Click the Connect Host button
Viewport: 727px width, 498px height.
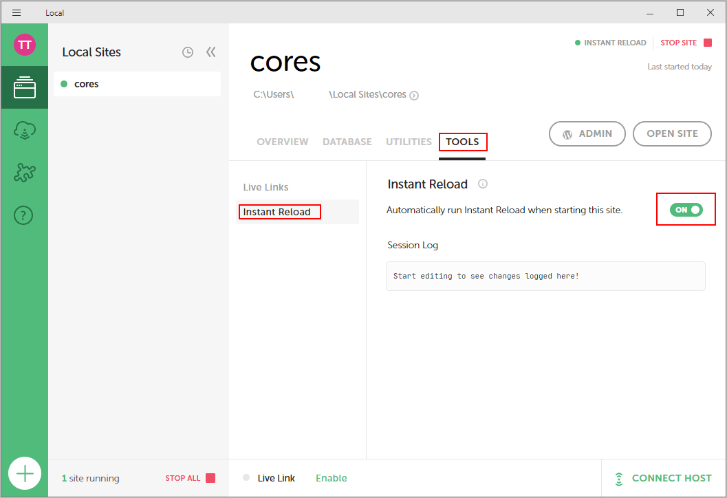point(664,478)
